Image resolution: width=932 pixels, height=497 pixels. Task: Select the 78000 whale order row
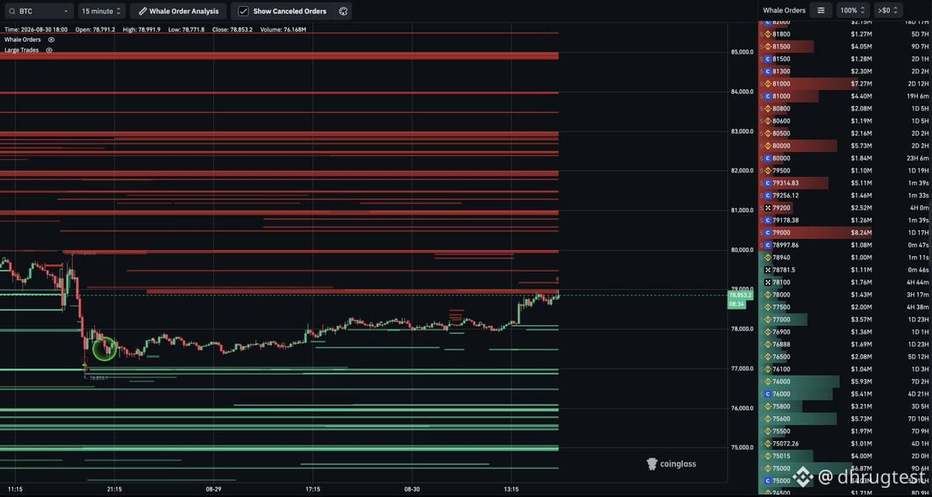[x=844, y=295]
